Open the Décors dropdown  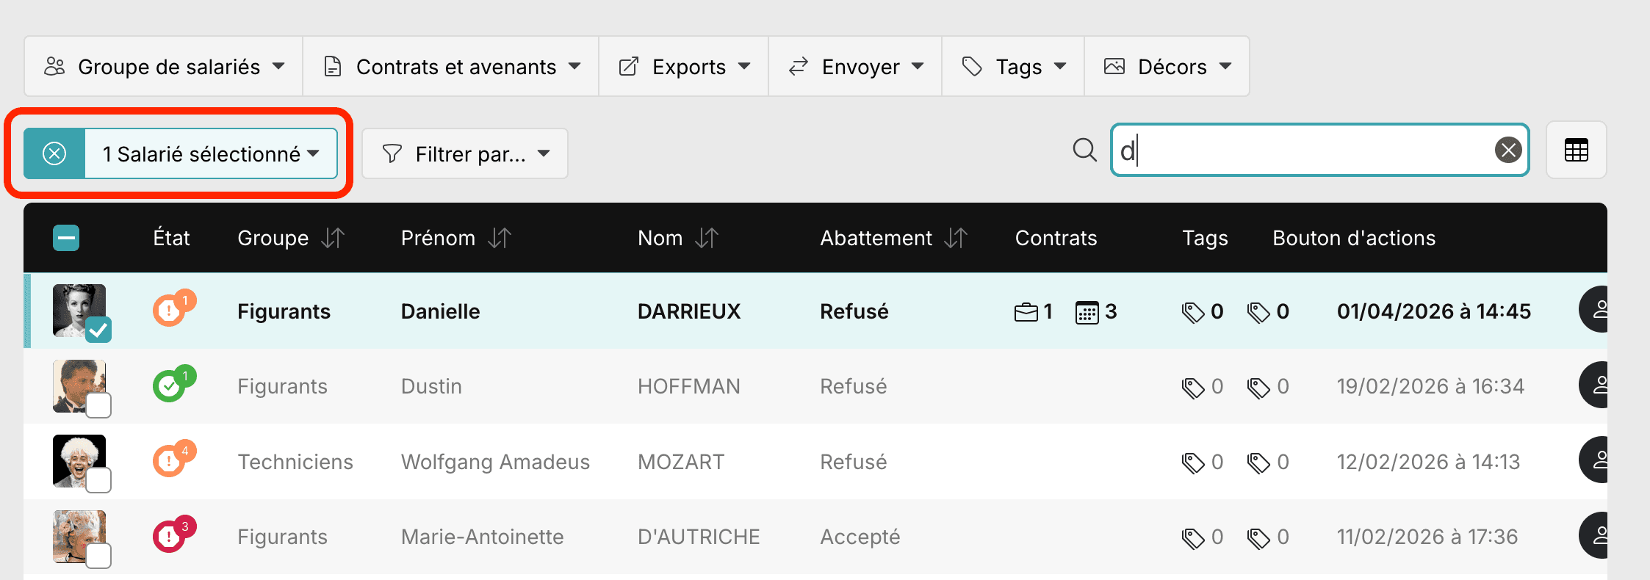click(1167, 66)
